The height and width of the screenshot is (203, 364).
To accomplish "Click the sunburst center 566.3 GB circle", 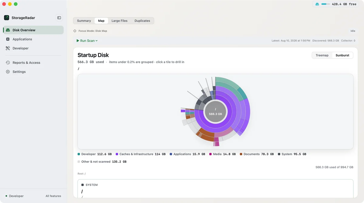I will 215,112.
